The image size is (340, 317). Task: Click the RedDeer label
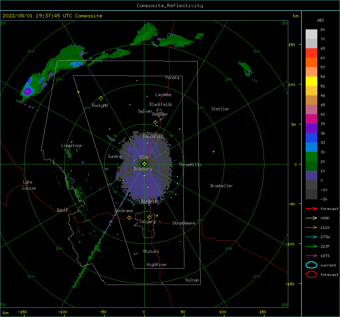tap(160, 114)
